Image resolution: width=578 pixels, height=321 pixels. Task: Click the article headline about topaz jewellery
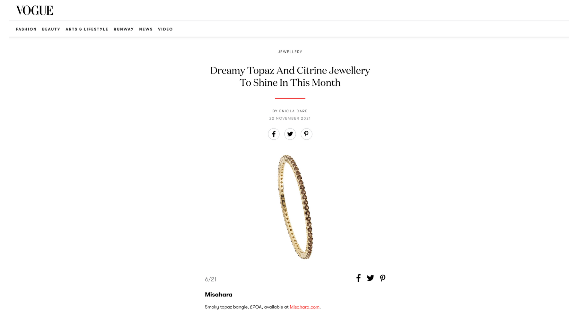tap(290, 76)
